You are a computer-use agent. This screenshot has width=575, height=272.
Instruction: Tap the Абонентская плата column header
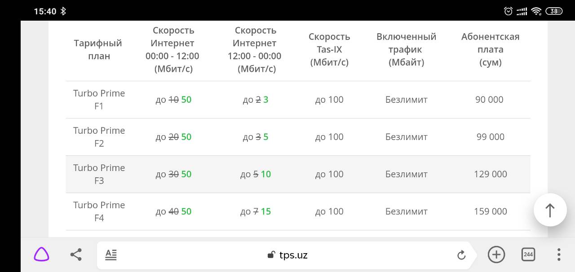coord(491,49)
